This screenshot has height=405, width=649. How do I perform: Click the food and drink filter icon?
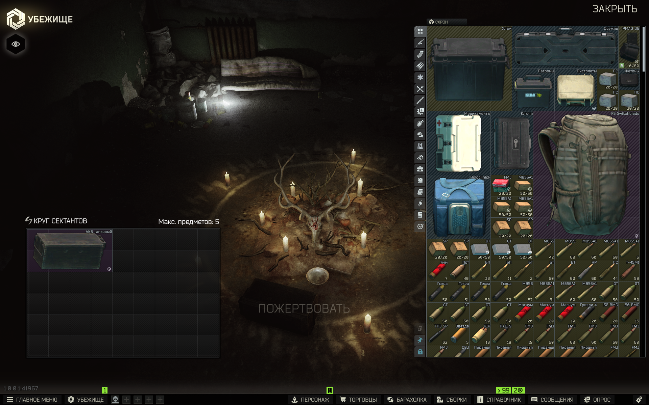[420, 89]
